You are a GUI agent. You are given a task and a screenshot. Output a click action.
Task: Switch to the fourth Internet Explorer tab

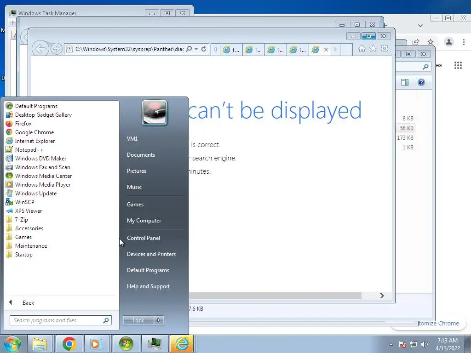pos(298,50)
